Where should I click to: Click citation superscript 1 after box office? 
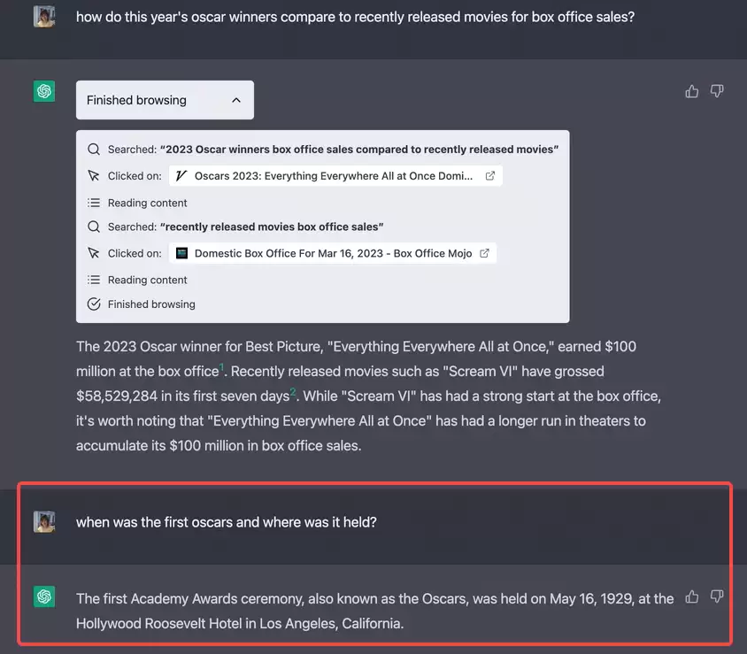[x=221, y=366]
